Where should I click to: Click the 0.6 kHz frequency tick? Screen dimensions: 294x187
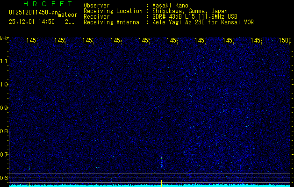[x=4, y=178]
